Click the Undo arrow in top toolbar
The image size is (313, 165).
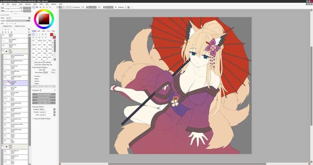[60, 7]
